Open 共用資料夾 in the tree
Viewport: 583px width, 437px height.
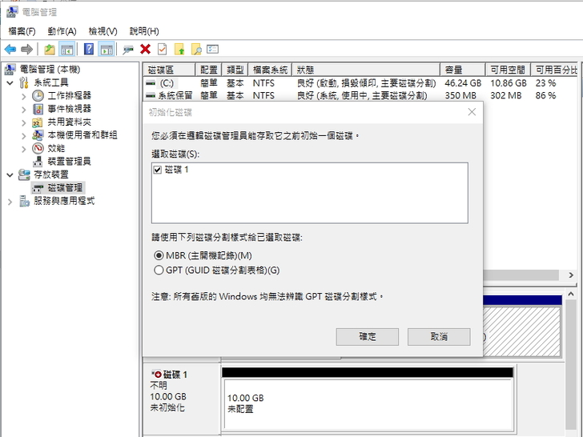pyautogui.click(x=69, y=122)
